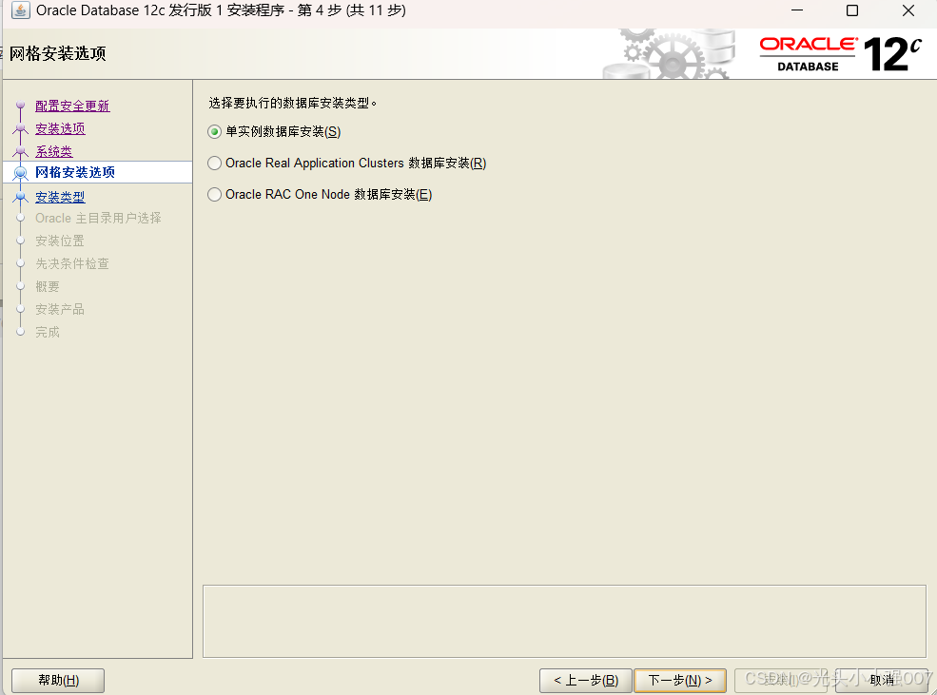Viewport: 937px width, 695px height.
Task: Select Oracle RAC One Node 数据库安装
Action: (214, 194)
